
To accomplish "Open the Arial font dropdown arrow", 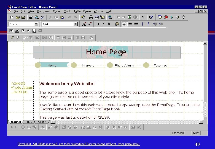I will 76,24.
